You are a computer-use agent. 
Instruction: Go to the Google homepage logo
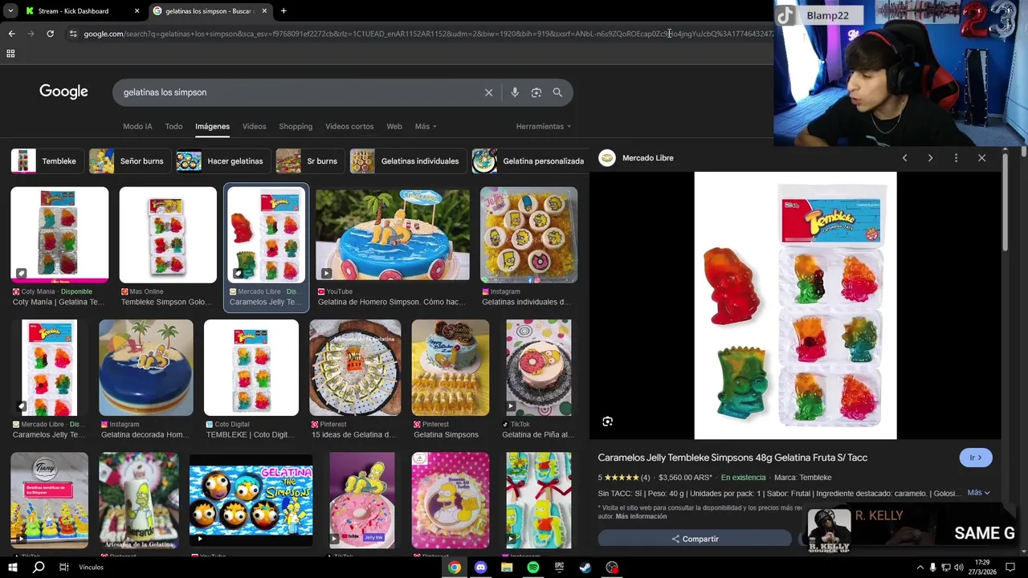(x=63, y=92)
